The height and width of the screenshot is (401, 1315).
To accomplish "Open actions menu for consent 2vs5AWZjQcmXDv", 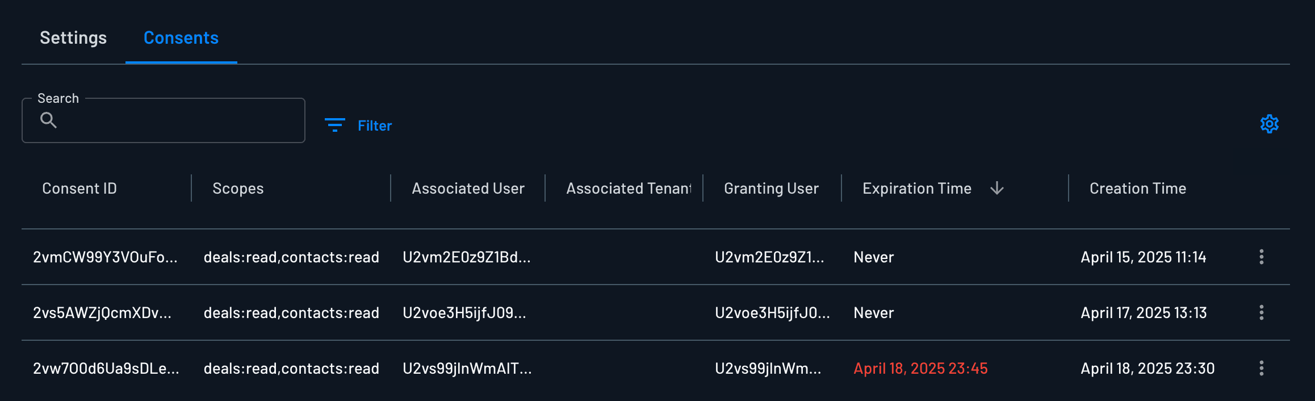I will (1260, 312).
